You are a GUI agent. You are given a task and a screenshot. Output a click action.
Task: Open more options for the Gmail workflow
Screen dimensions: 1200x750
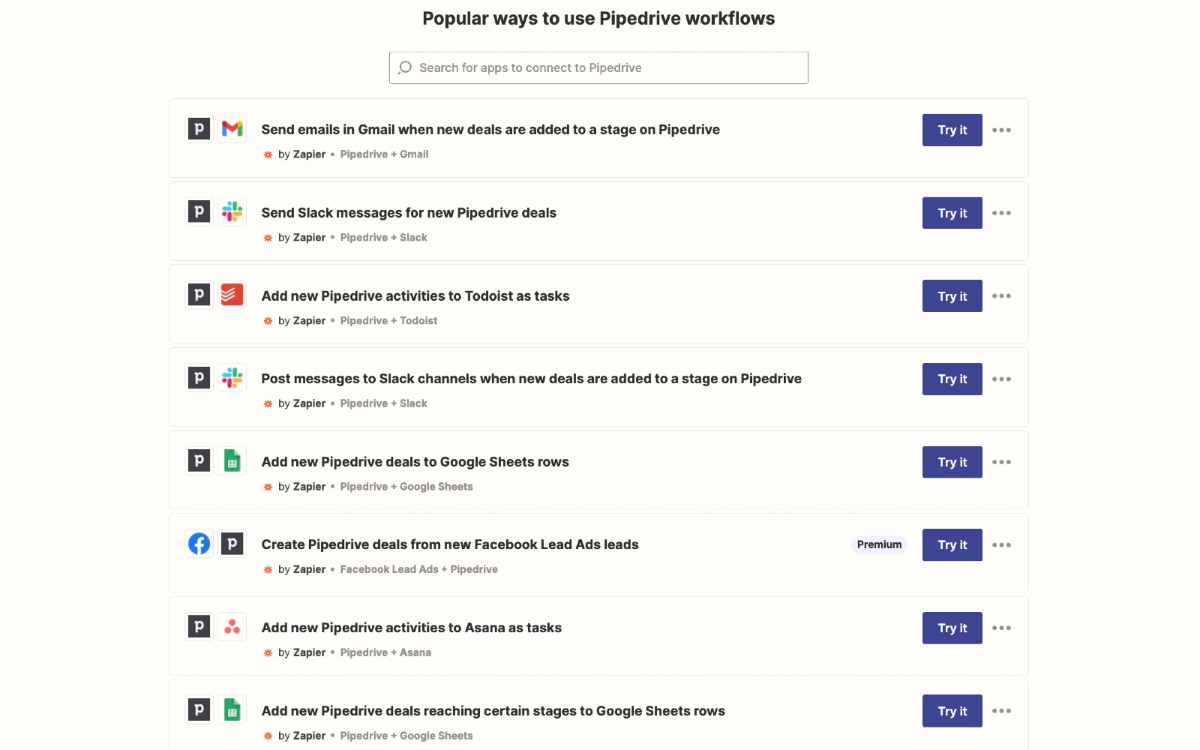[1001, 130]
